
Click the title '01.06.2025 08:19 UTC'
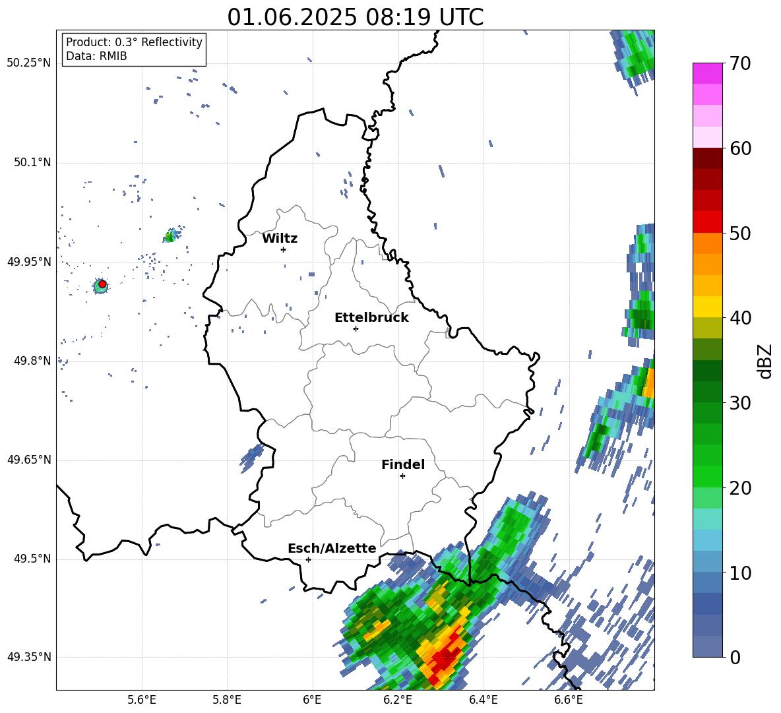point(355,17)
